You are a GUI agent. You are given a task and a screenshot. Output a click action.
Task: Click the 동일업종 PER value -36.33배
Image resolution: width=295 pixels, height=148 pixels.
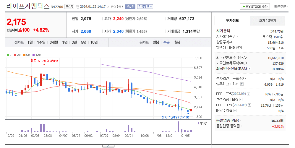pyautogui.click(x=276, y=121)
